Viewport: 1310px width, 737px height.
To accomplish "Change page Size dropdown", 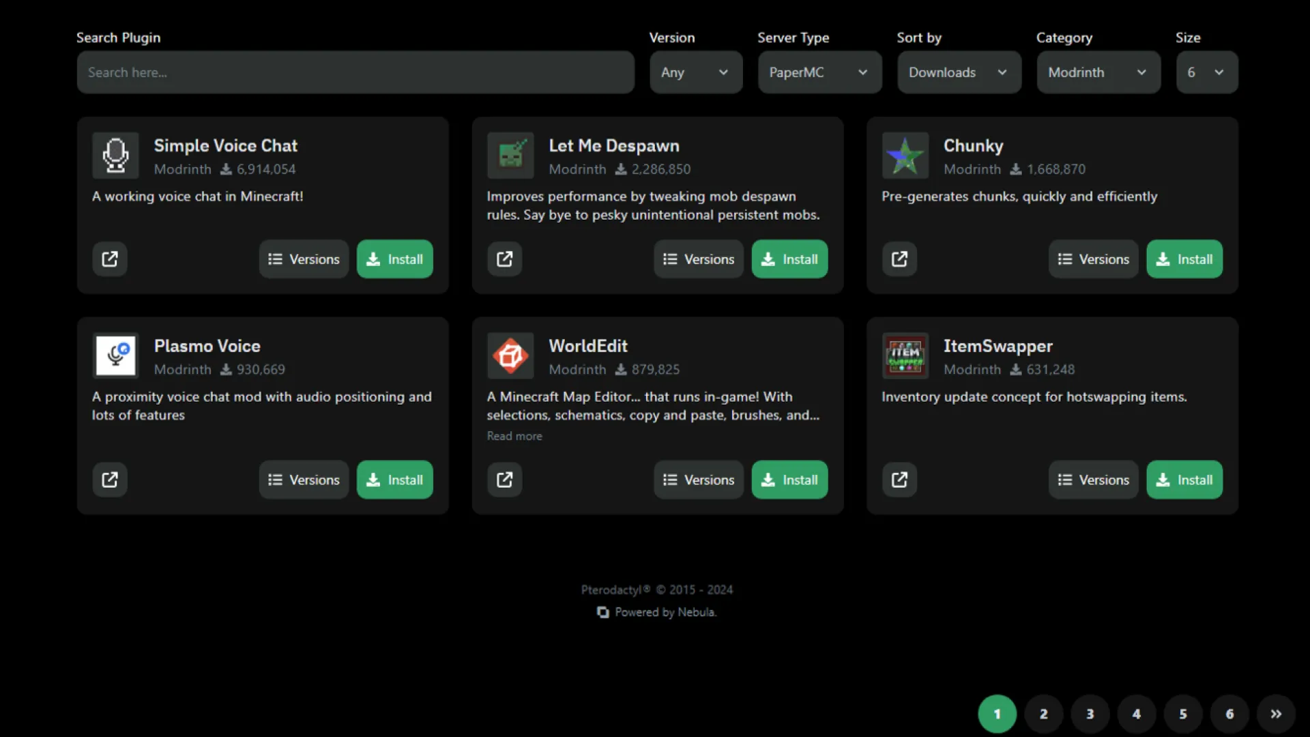I will coord(1206,72).
